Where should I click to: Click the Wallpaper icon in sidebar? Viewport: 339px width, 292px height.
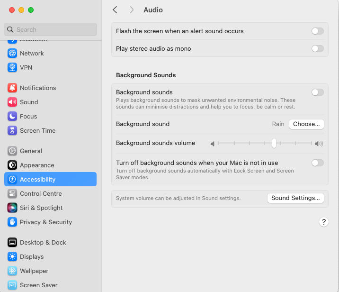[x=12, y=271]
